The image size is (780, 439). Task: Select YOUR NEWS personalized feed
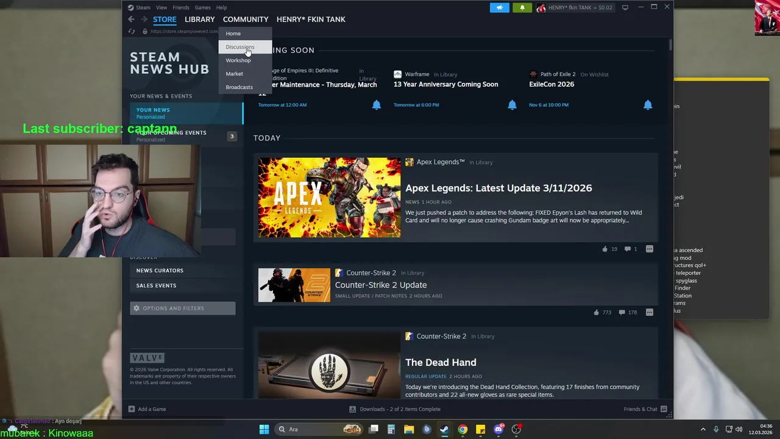tap(186, 113)
